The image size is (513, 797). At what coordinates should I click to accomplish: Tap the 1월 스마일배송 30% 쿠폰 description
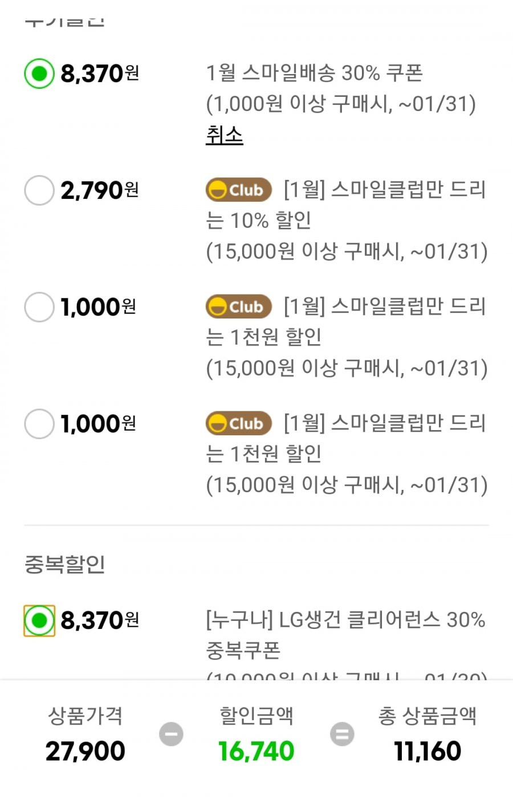pyautogui.click(x=314, y=73)
